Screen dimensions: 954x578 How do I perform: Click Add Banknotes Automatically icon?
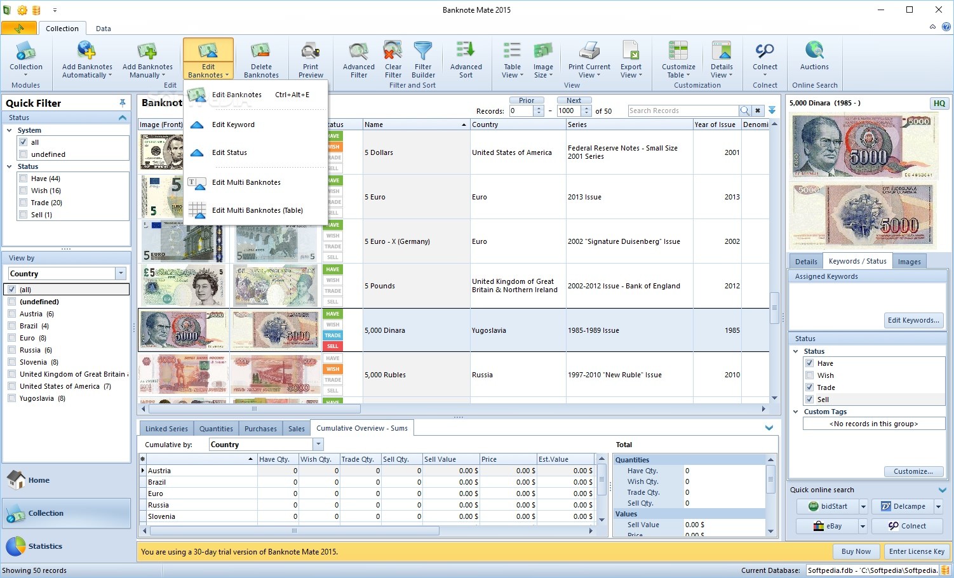(86, 51)
